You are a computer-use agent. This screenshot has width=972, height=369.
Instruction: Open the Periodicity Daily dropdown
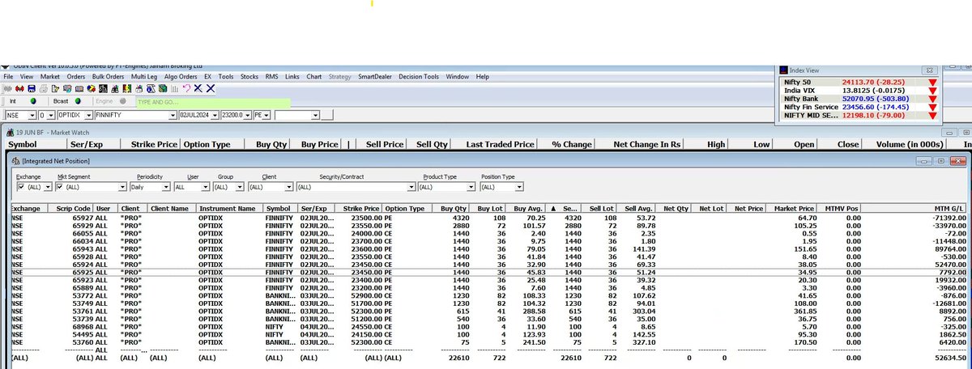coord(166,186)
